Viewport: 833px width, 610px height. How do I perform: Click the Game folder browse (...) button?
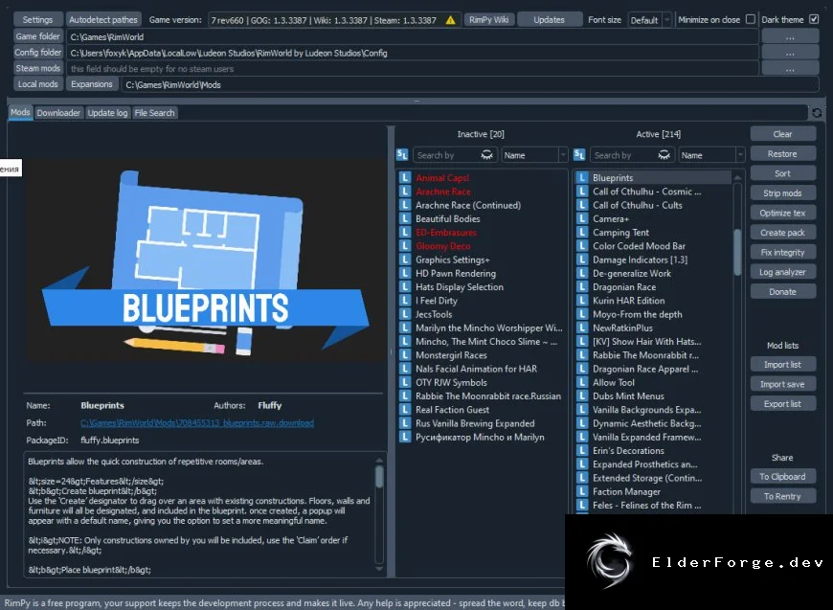click(790, 36)
